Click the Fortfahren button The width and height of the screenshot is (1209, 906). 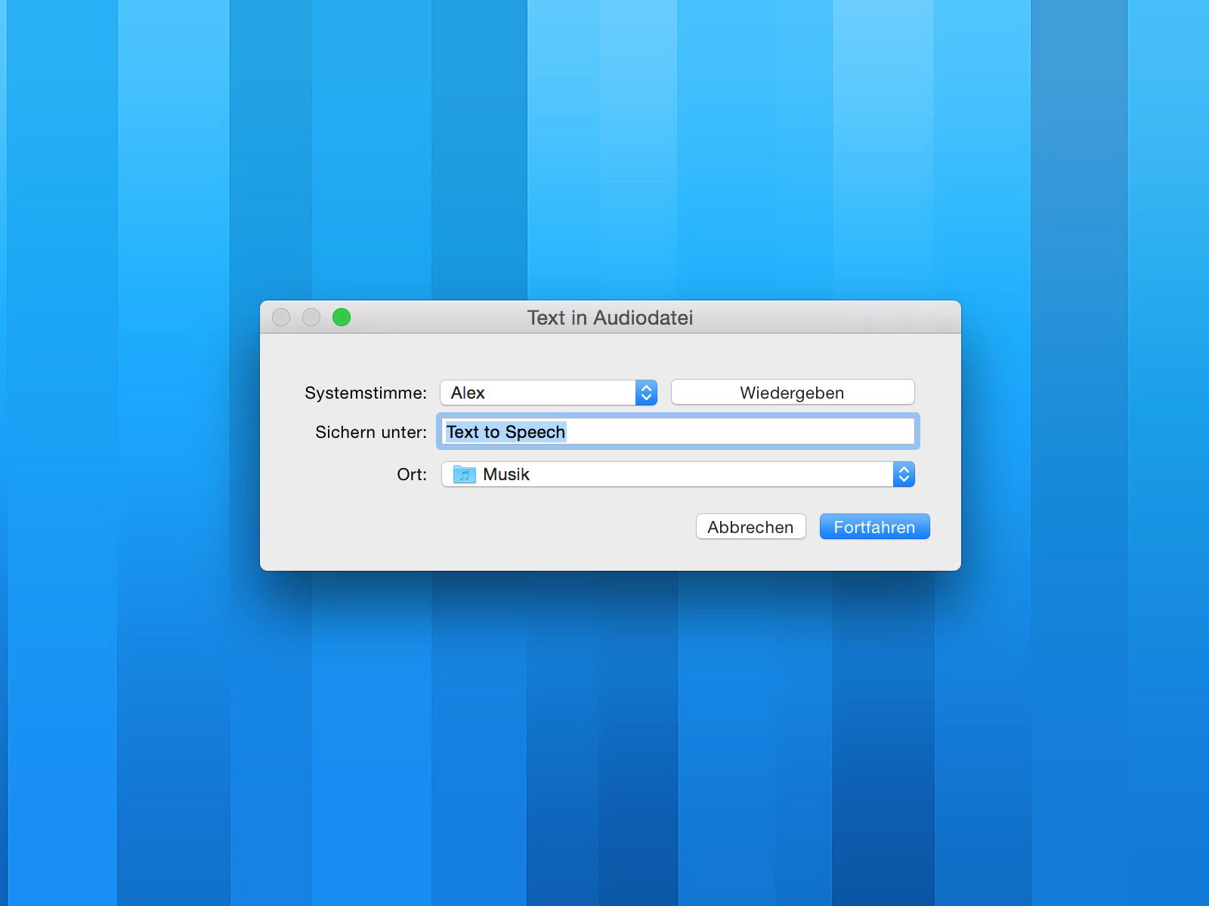[x=874, y=527]
